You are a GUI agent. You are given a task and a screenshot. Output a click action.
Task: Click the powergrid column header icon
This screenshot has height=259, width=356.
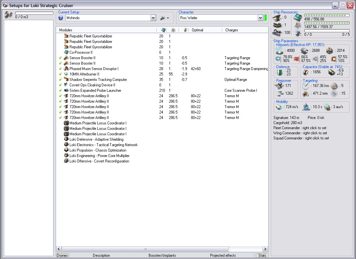173,30
